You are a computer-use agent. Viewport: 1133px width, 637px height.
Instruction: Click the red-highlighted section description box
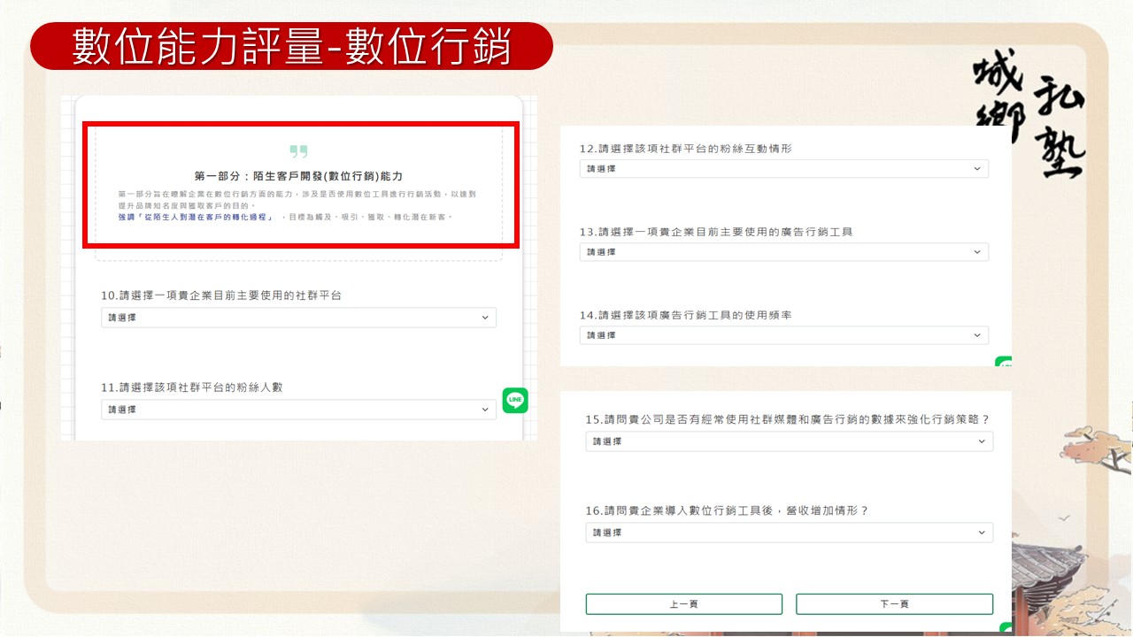(x=299, y=184)
